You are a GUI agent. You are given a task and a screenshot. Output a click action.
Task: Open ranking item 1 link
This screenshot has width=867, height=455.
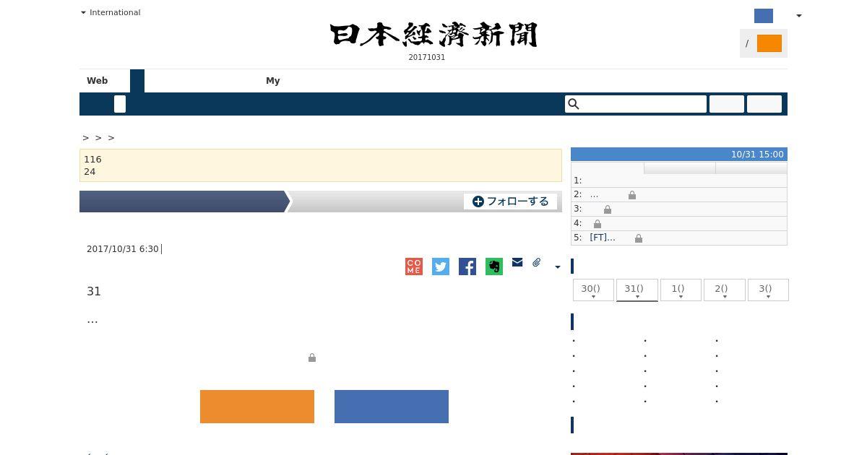[679, 181]
